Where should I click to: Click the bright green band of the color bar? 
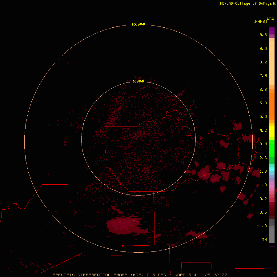click(272, 148)
